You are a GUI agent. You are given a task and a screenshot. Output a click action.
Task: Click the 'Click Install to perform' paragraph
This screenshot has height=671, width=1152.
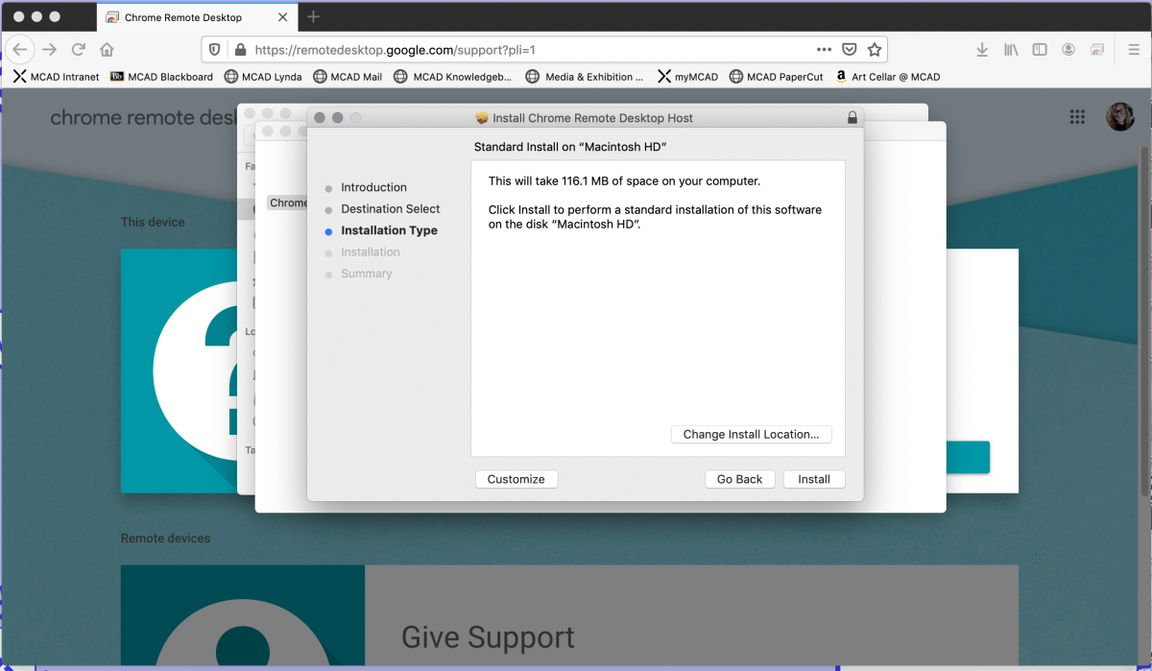coord(655,217)
